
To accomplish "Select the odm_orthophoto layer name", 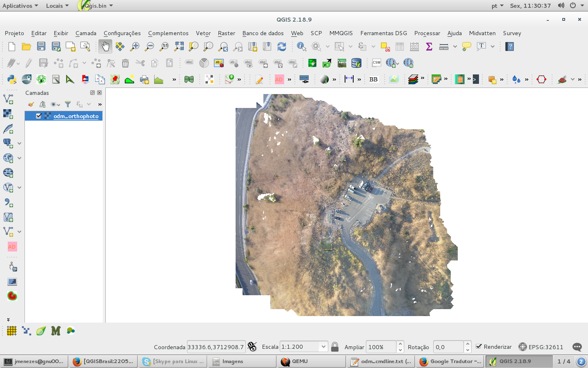I will pyautogui.click(x=76, y=116).
